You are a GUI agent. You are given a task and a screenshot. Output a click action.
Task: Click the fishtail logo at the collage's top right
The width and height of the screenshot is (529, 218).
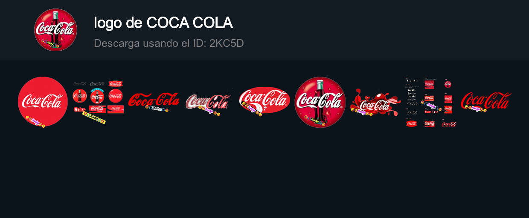click(x=115, y=83)
